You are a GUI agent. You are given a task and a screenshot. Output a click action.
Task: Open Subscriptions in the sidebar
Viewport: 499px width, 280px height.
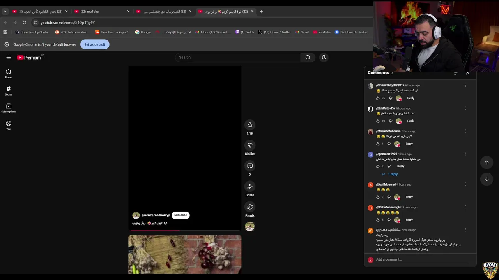(x=8, y=108)
